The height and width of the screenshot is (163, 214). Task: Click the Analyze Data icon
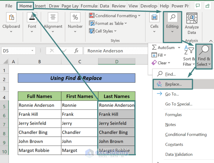tap(192, 19)
